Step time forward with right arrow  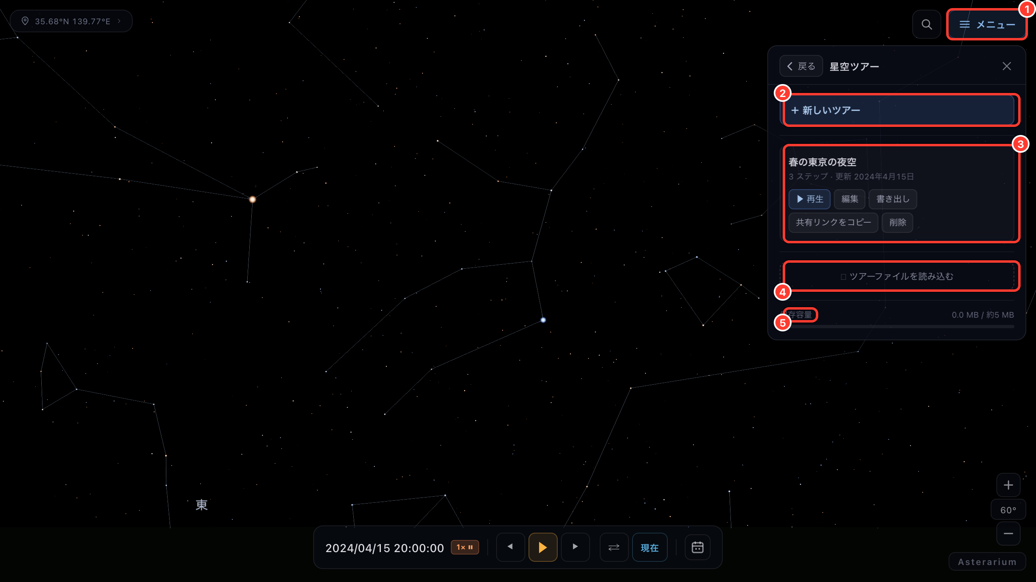575,547
